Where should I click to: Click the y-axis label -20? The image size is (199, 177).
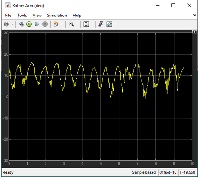5,139
